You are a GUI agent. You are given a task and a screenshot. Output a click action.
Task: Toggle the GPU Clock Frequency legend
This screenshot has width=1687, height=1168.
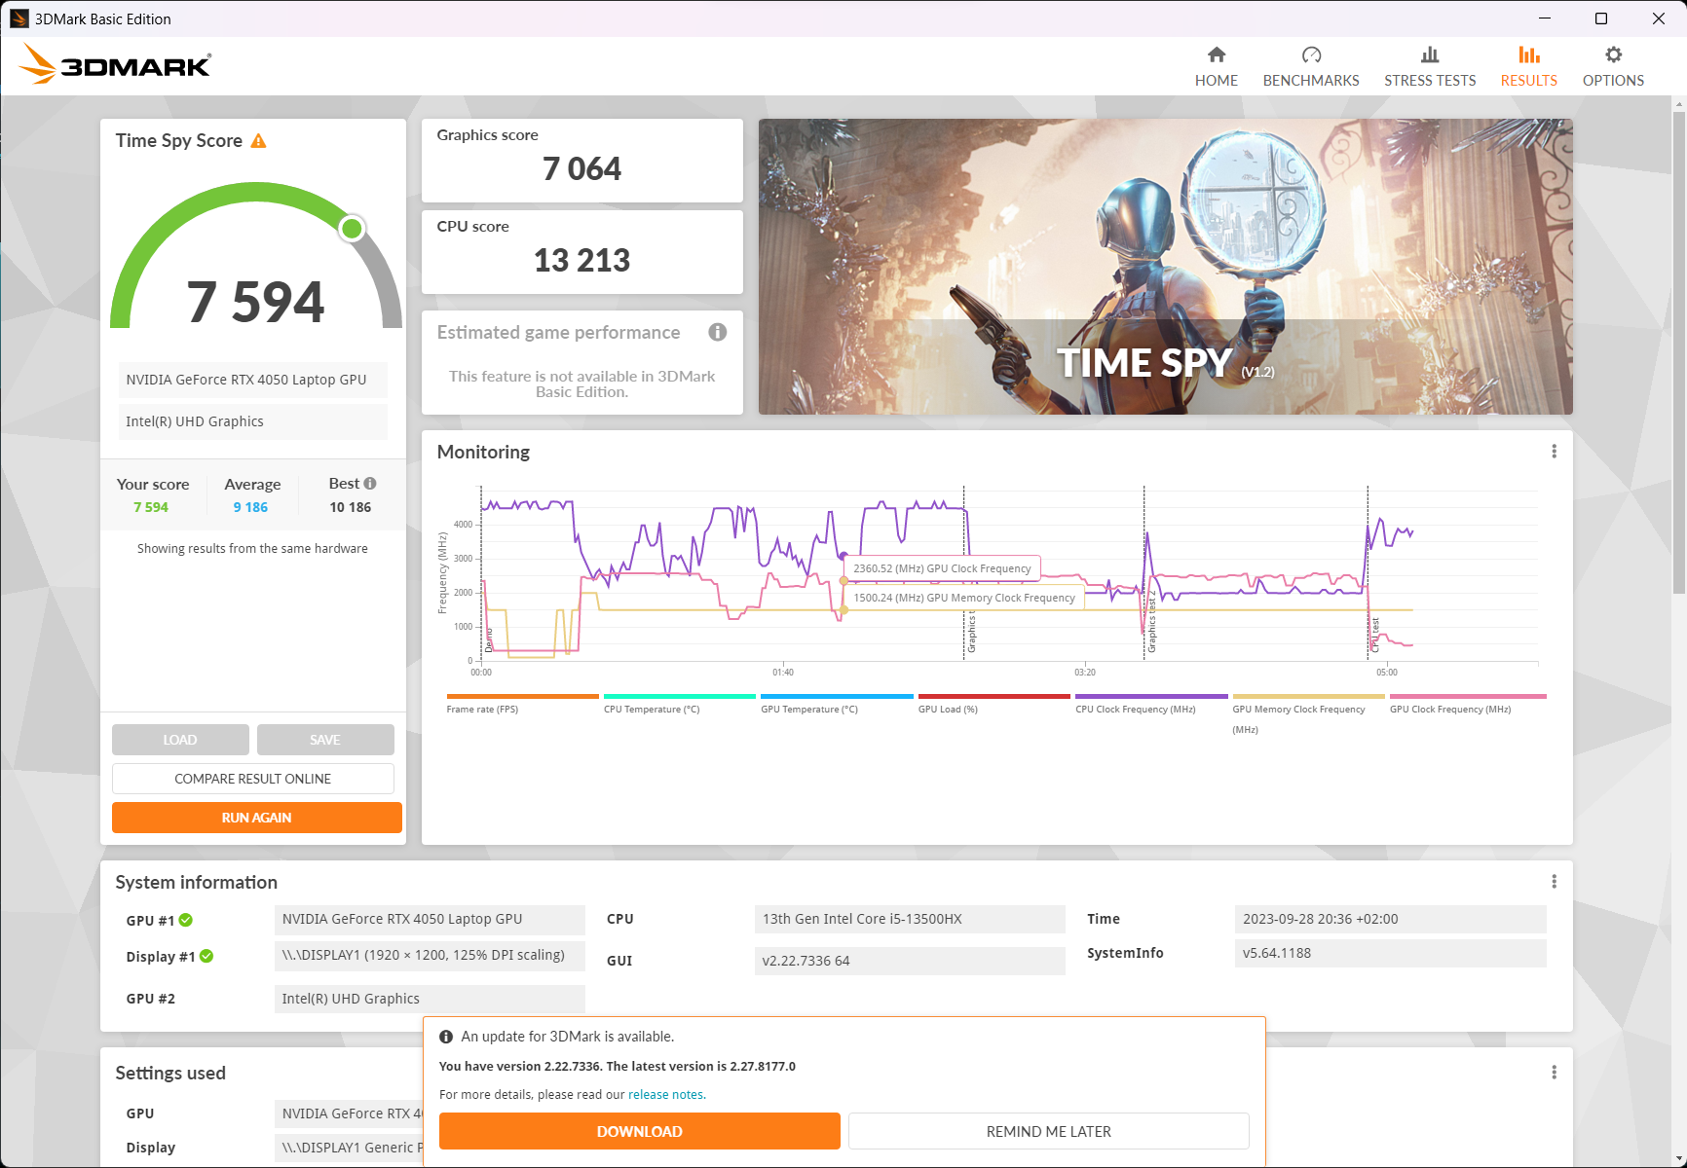1468,704
